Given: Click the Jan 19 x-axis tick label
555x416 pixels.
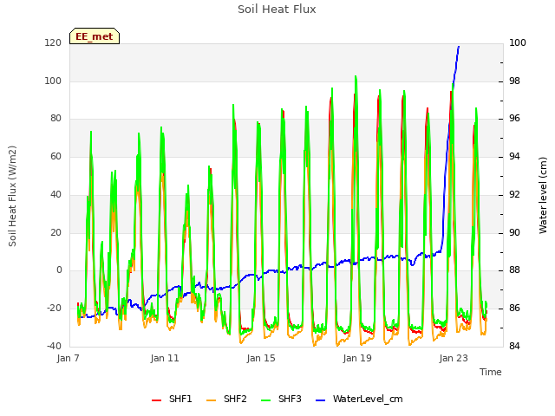Looking at the screenshot, I should pos(357,358).
